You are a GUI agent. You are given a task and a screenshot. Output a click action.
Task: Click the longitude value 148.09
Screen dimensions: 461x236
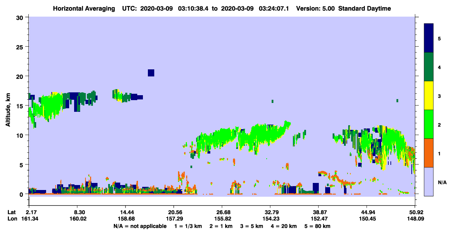415,219
